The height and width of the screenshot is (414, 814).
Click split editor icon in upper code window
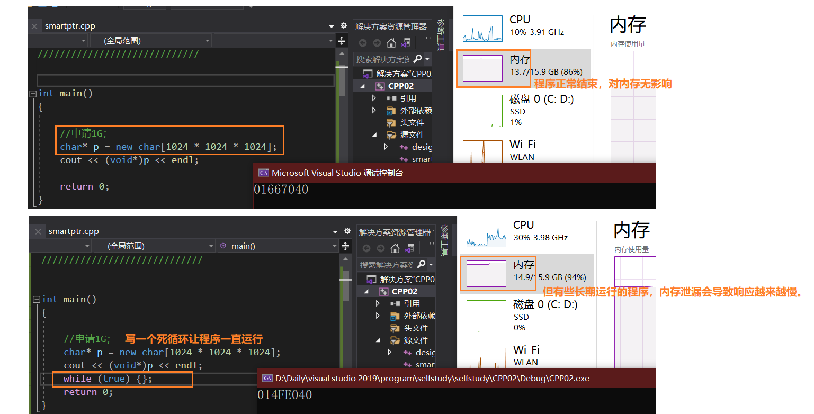342,41
